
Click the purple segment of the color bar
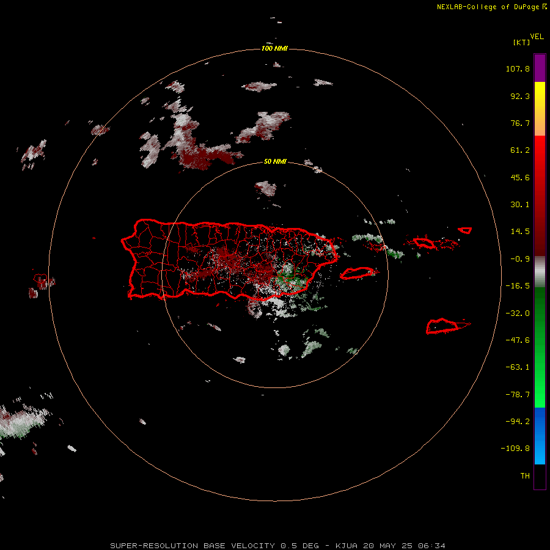point(540,68)
